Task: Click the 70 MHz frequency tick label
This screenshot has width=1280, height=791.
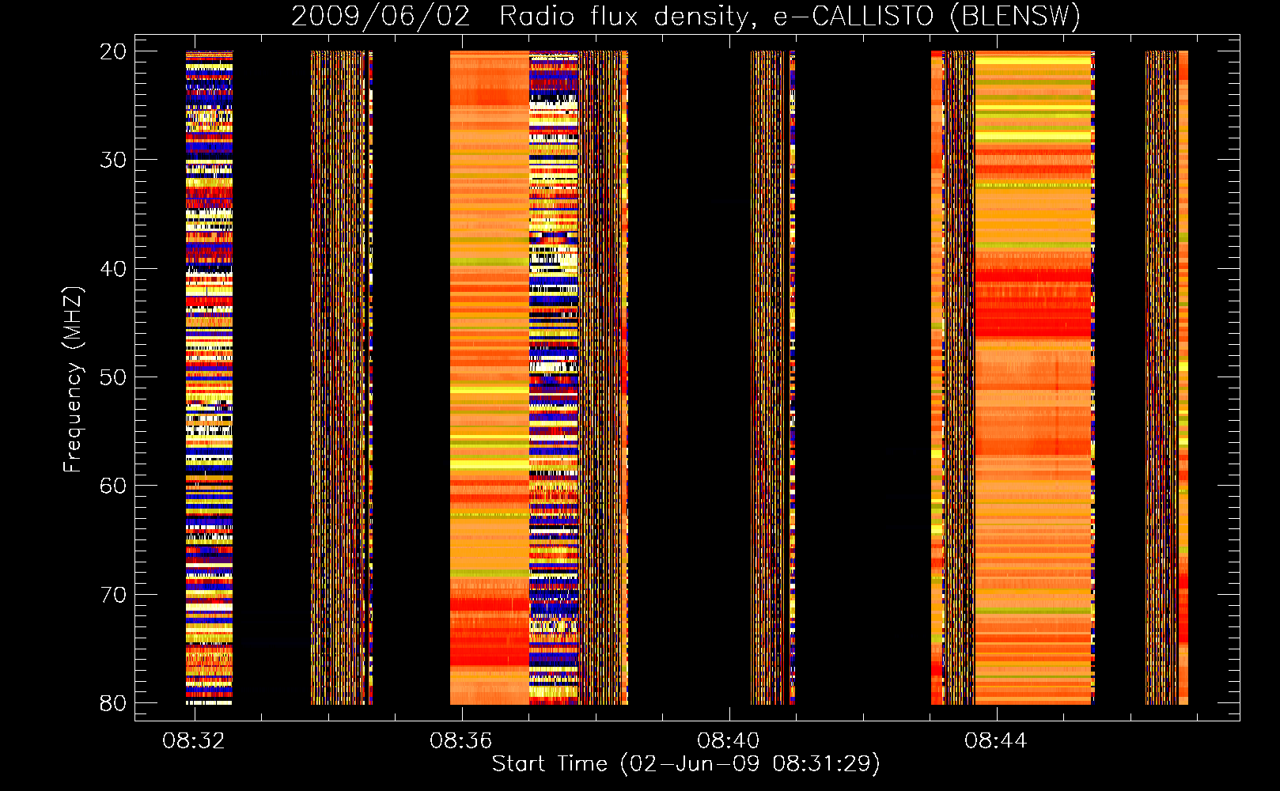Action: [x=113, y=595]
